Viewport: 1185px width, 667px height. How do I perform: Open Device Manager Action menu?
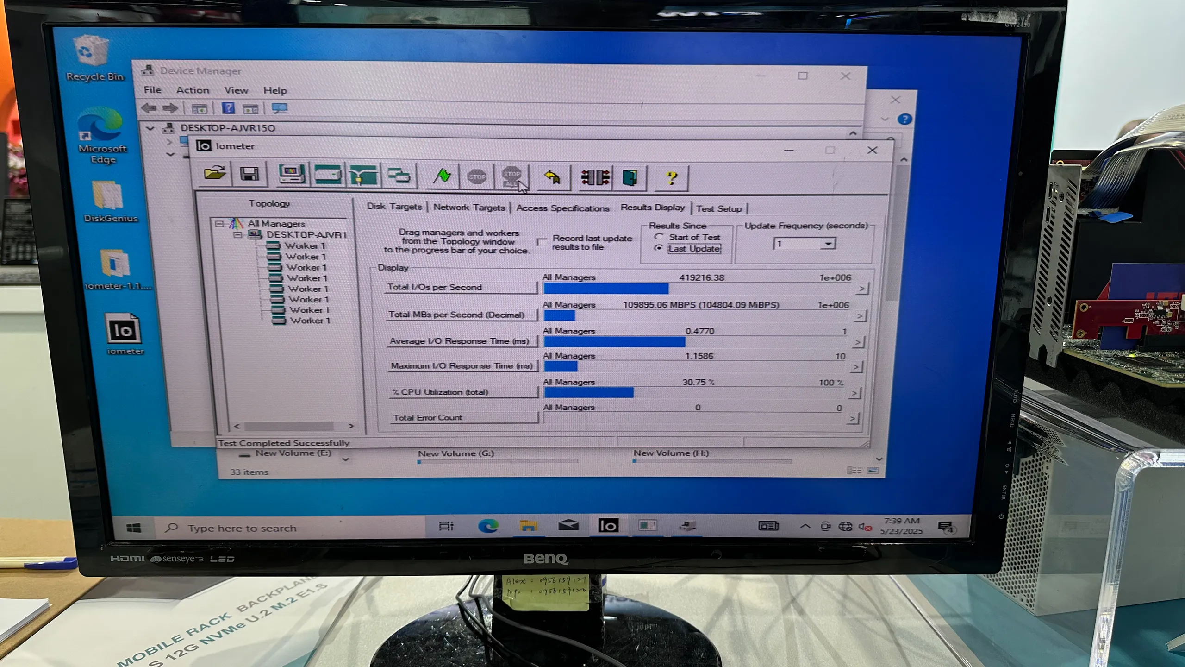point(193,90)
